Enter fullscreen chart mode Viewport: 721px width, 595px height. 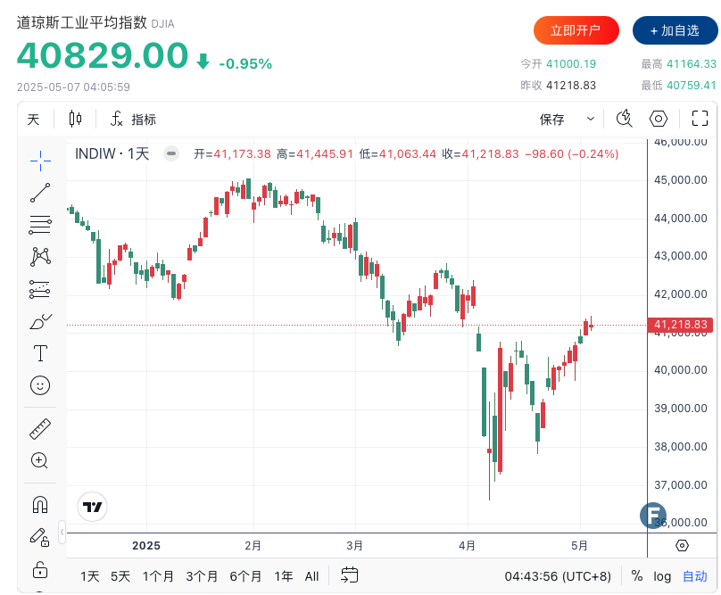pos(700,119)
